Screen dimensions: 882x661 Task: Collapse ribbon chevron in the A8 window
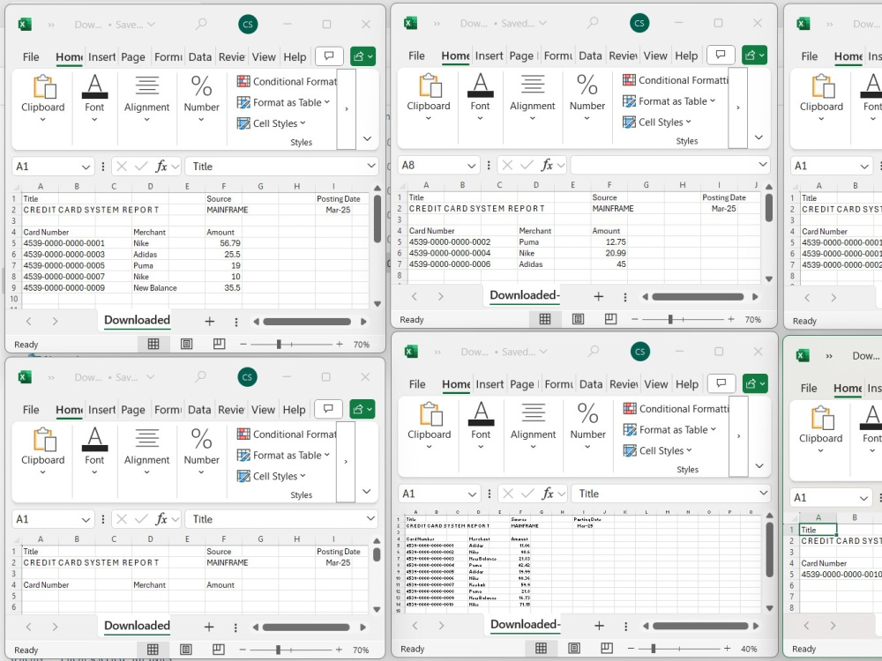point(759,137)
